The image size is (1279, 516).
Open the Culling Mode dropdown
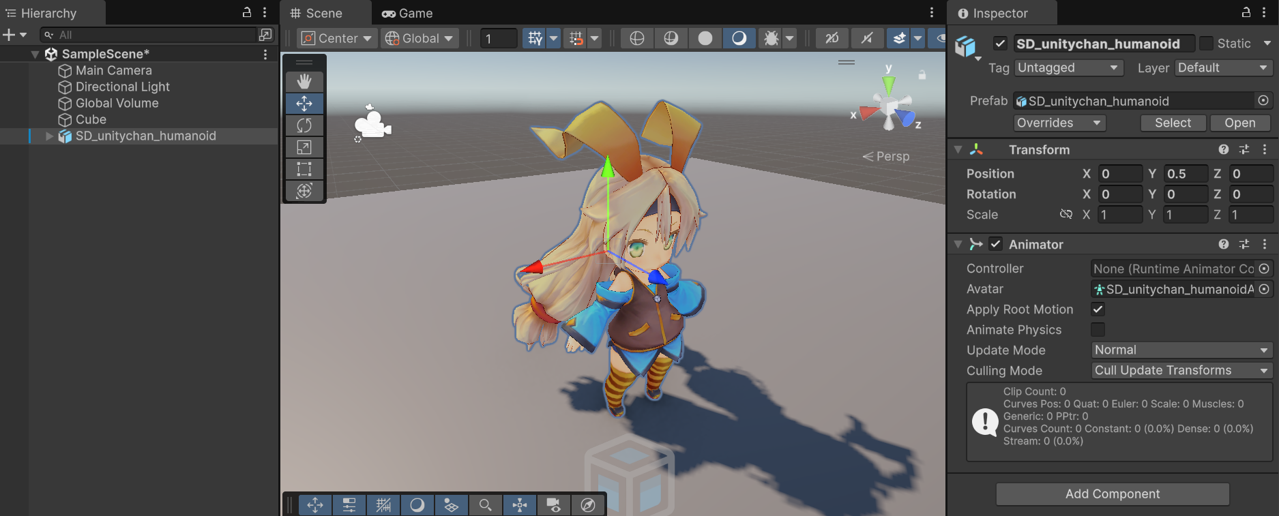point(1181,371)
